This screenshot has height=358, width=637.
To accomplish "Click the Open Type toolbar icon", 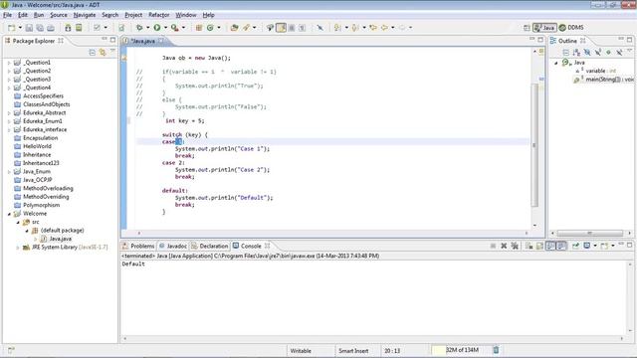I will pos(235,28).
